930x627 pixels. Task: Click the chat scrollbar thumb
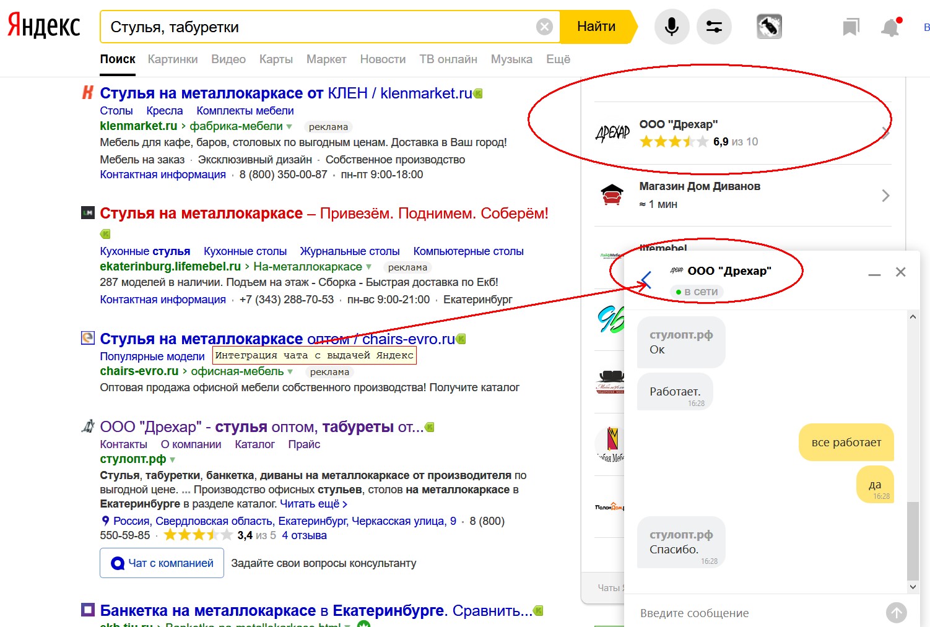tap(913, 541)
